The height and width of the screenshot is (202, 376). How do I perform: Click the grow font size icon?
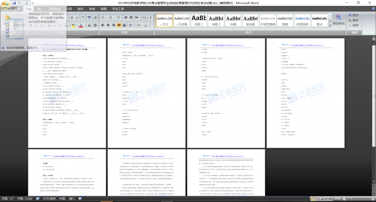click(x=72, y=18)
